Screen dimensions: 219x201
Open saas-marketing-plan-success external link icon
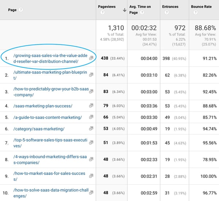[91, 105]
